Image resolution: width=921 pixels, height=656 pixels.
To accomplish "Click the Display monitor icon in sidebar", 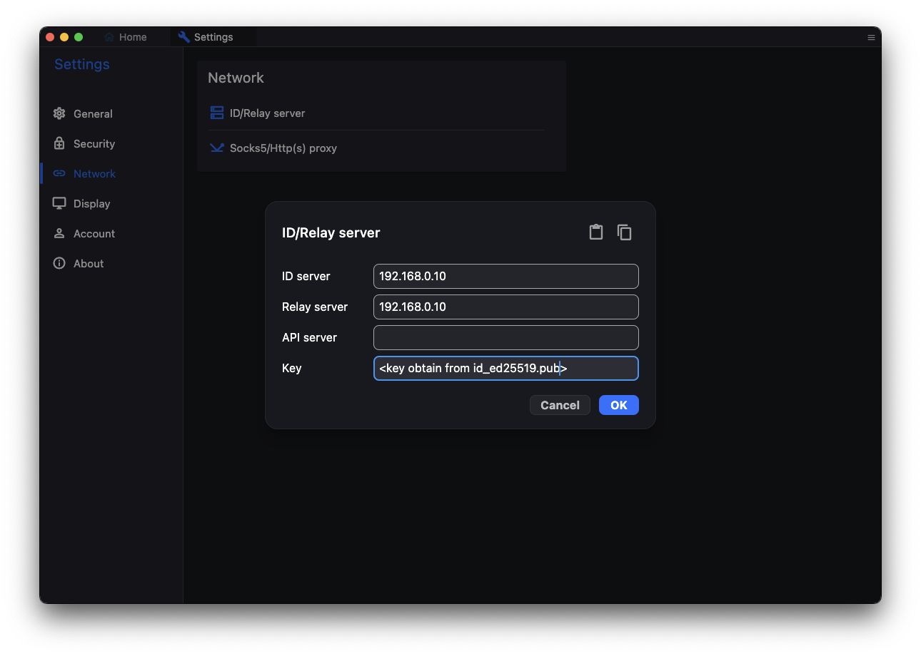I will (59, 203).
